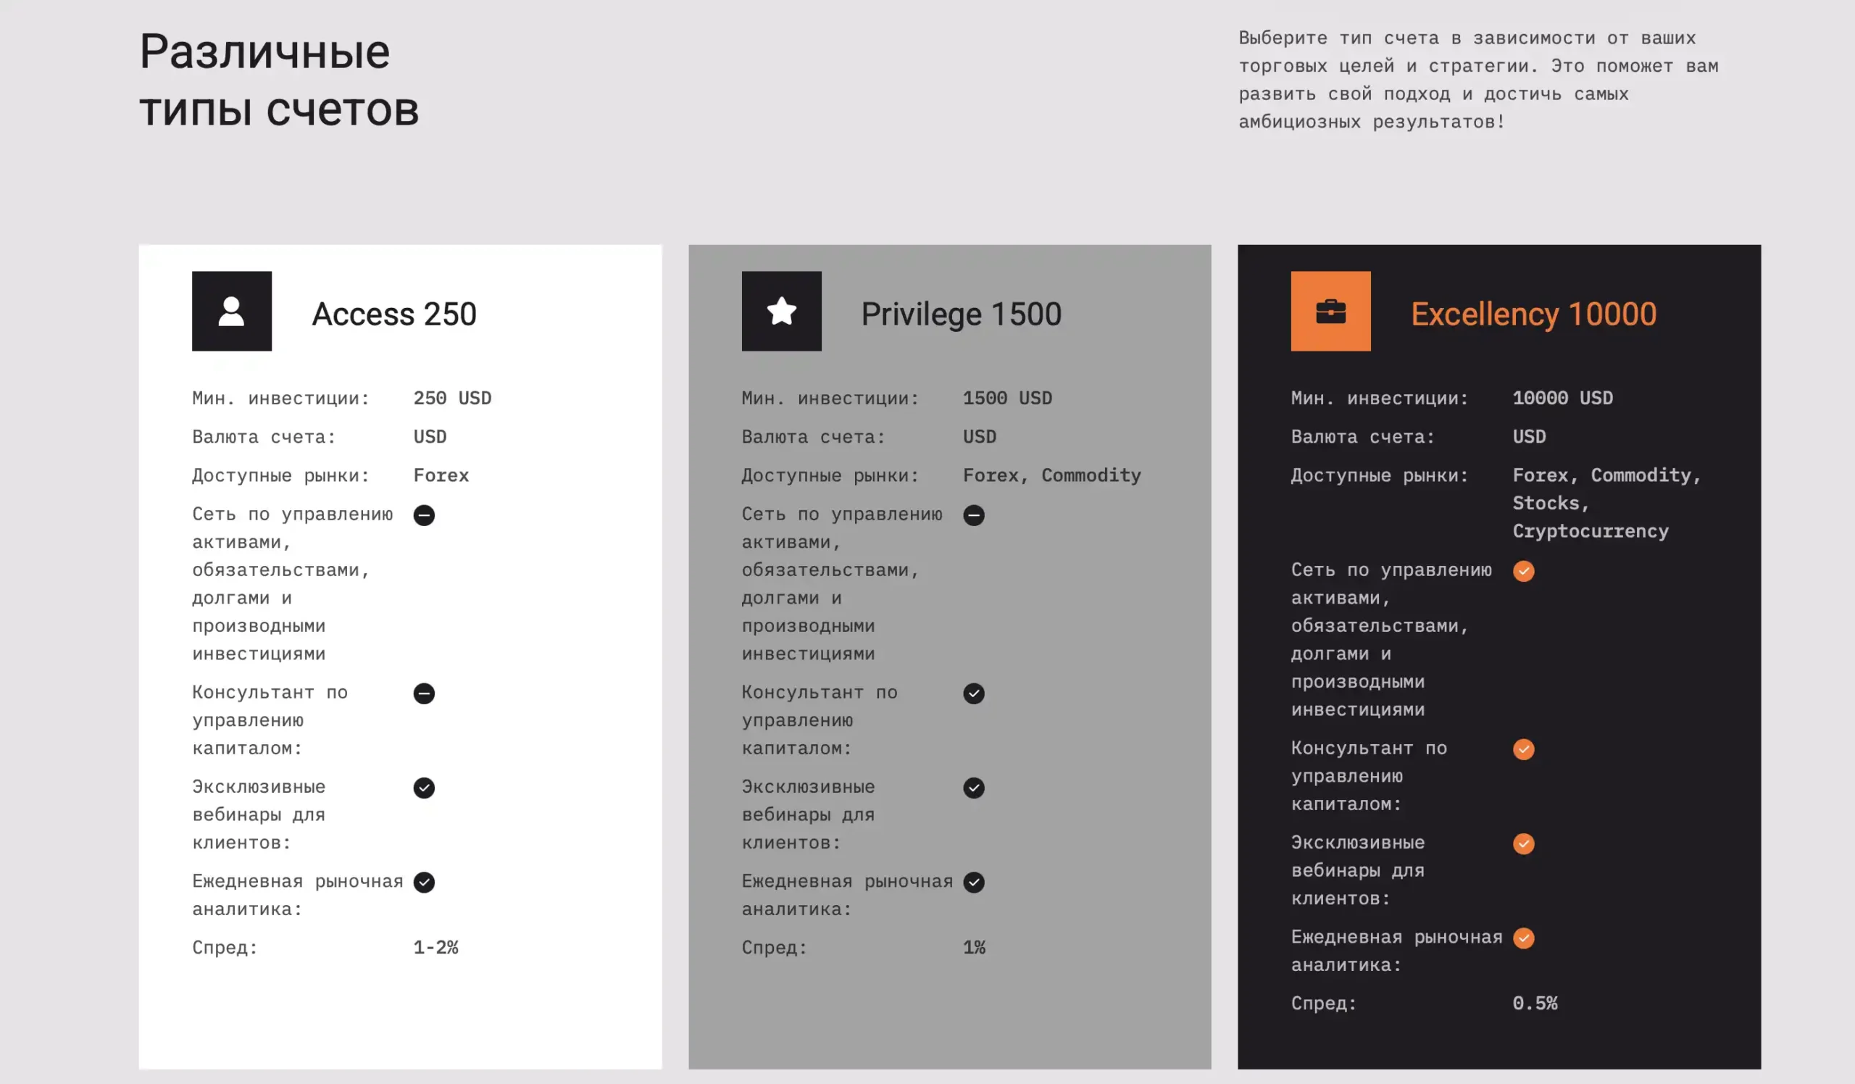
Task: Click Privilege 1500 daily market analytics checkmark
Action: [x=973, y=882]
